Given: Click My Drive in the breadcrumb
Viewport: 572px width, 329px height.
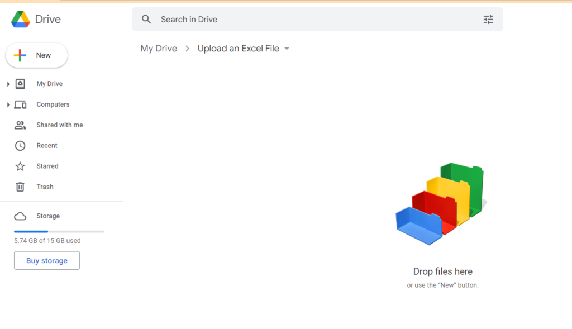Looking at the screenshot, I should (159, 49).
